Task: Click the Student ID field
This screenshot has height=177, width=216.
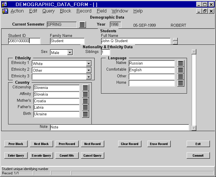Action: 24,41
